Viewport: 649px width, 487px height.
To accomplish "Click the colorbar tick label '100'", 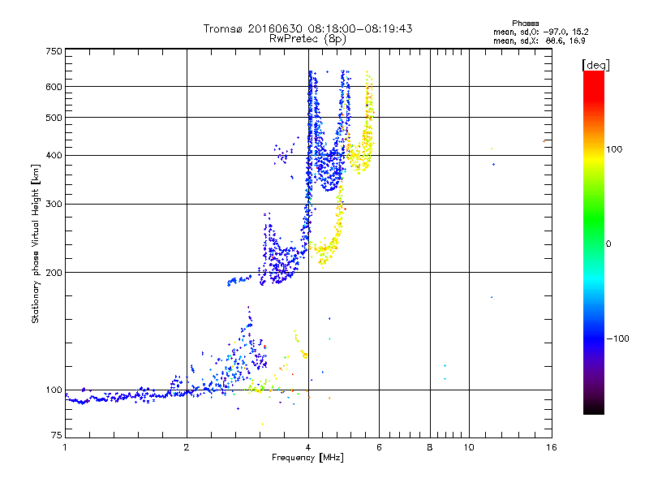I will (x=614, y=149).
